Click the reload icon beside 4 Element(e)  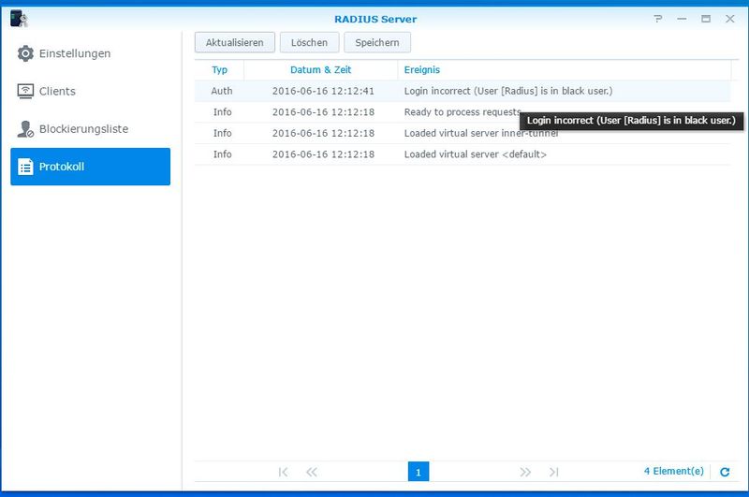coord(725,472)
